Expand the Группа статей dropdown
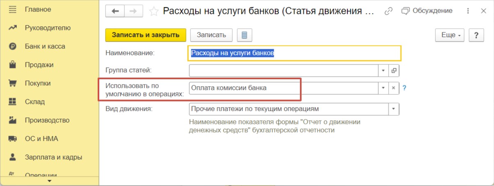Image resolution: width=494 pixels, height=186 pixels. click(384, 71)
